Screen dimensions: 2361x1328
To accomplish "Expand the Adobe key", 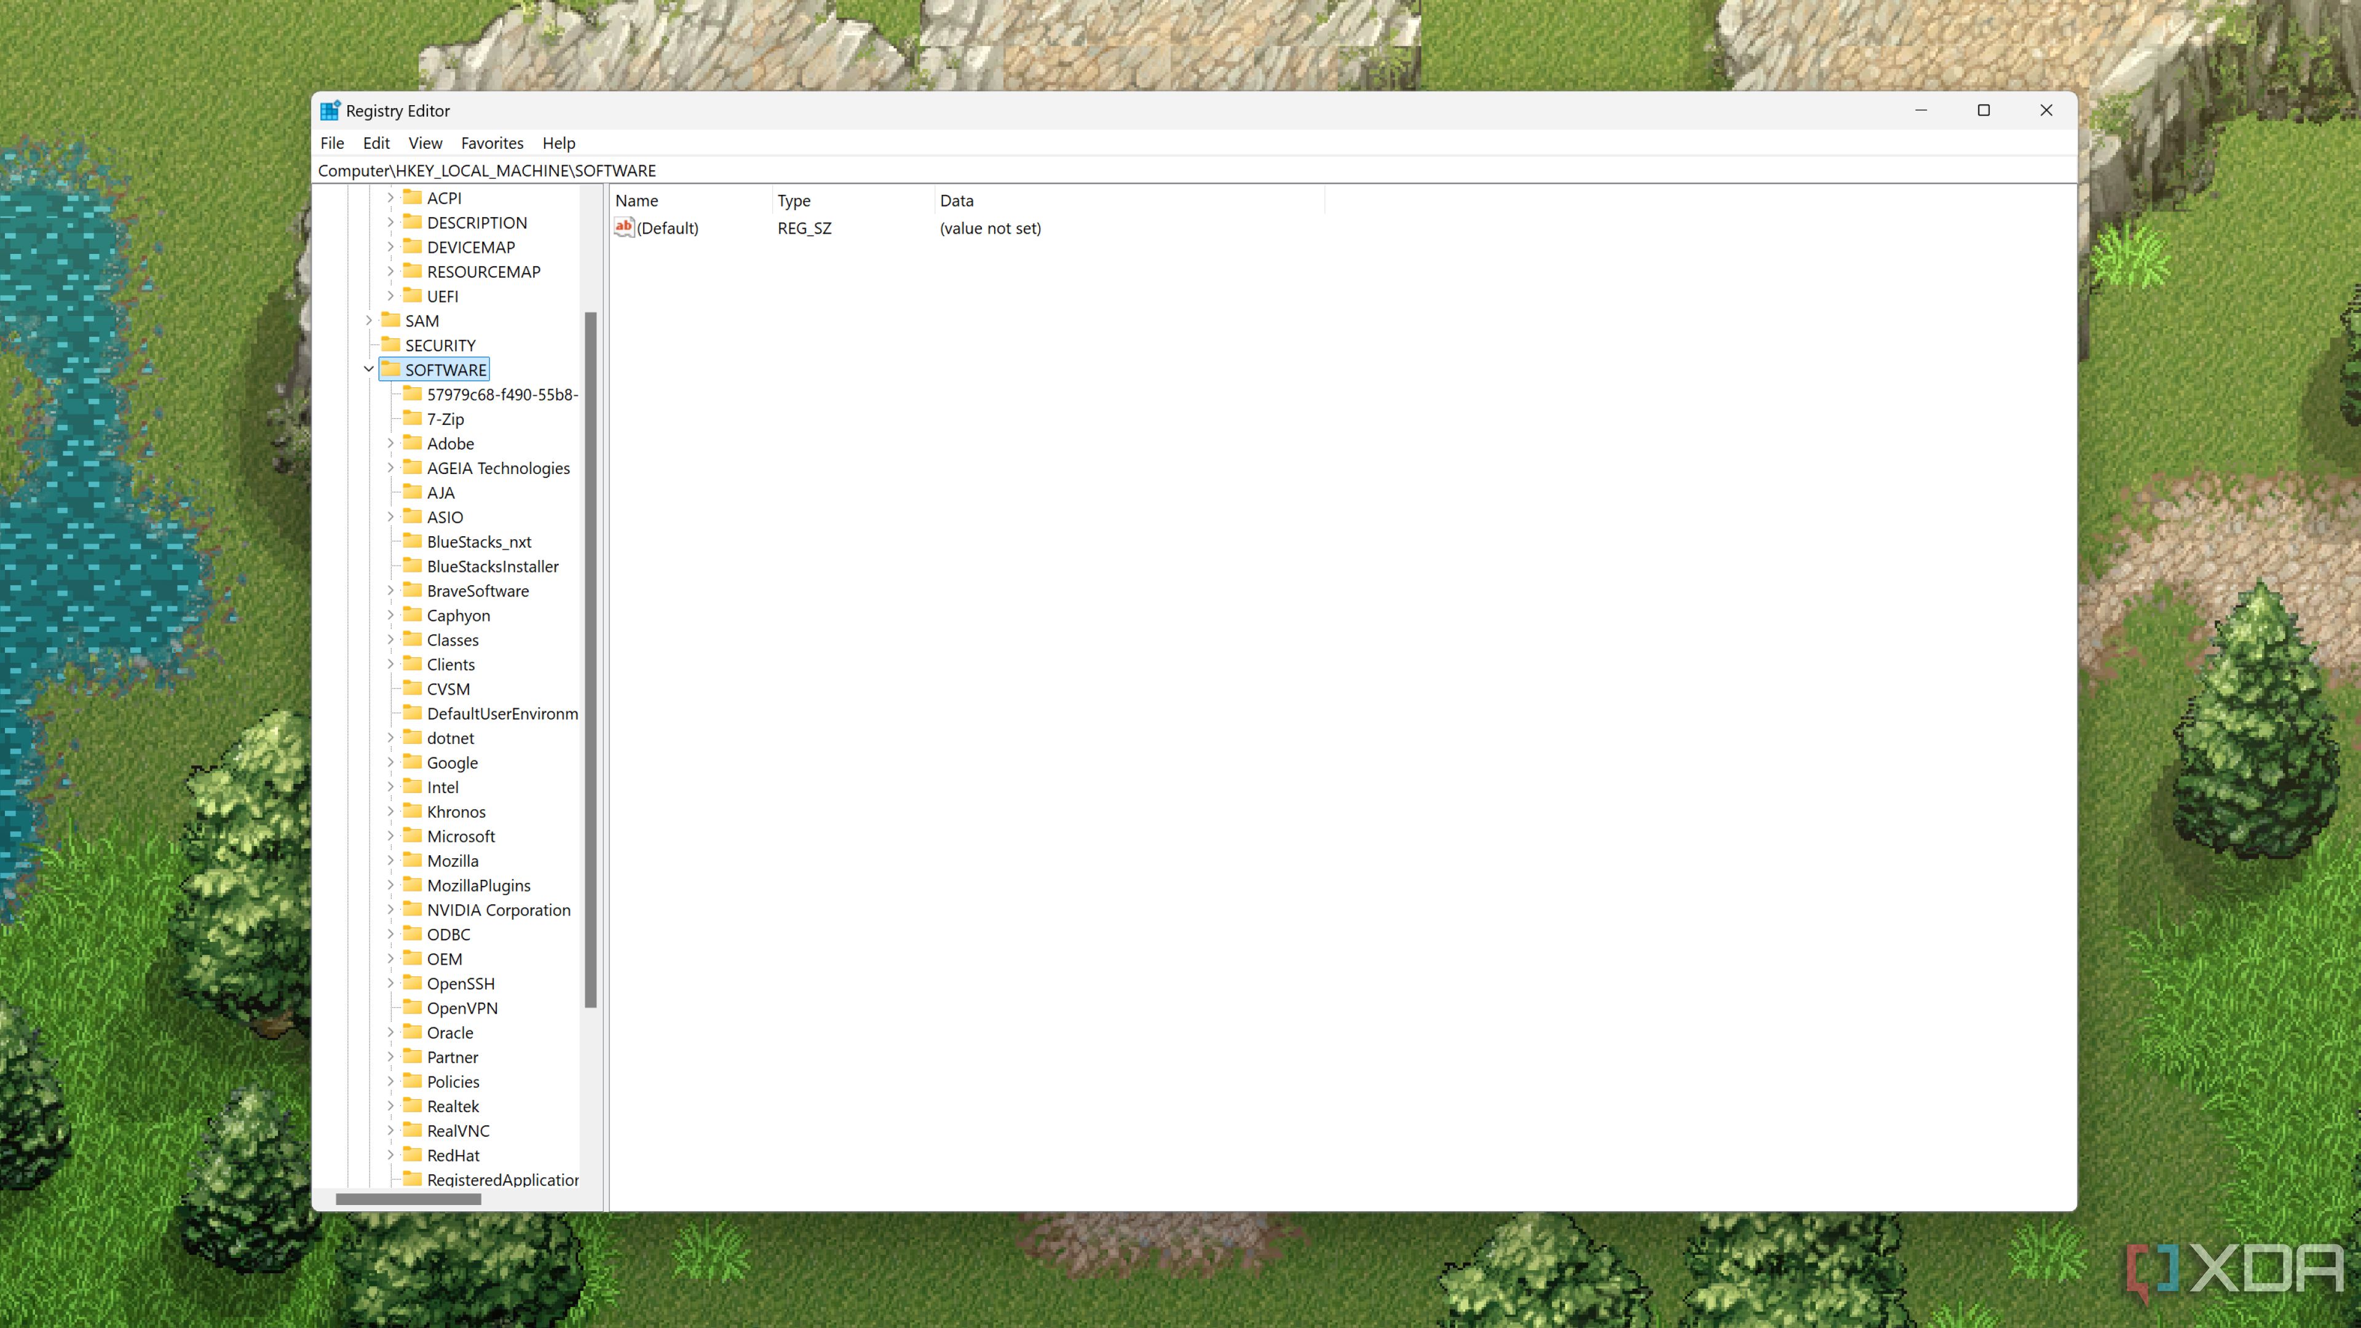I will point(390,443).
